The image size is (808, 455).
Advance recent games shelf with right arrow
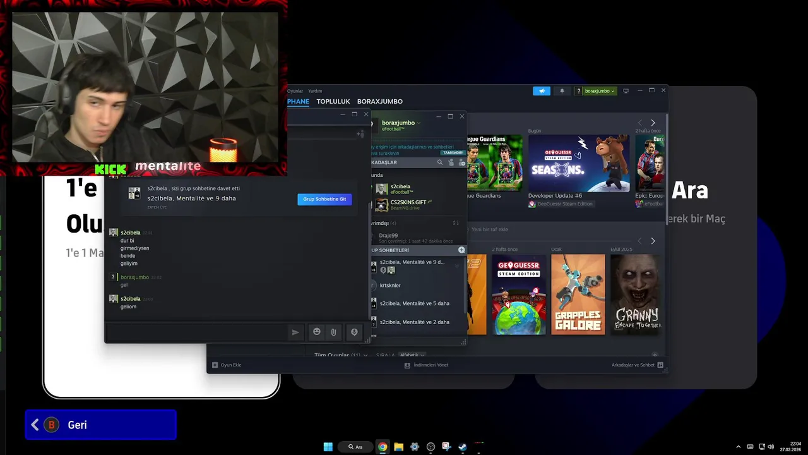click(653, 241)
